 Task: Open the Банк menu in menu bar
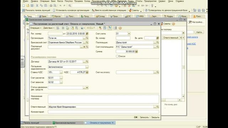(53, 1)
